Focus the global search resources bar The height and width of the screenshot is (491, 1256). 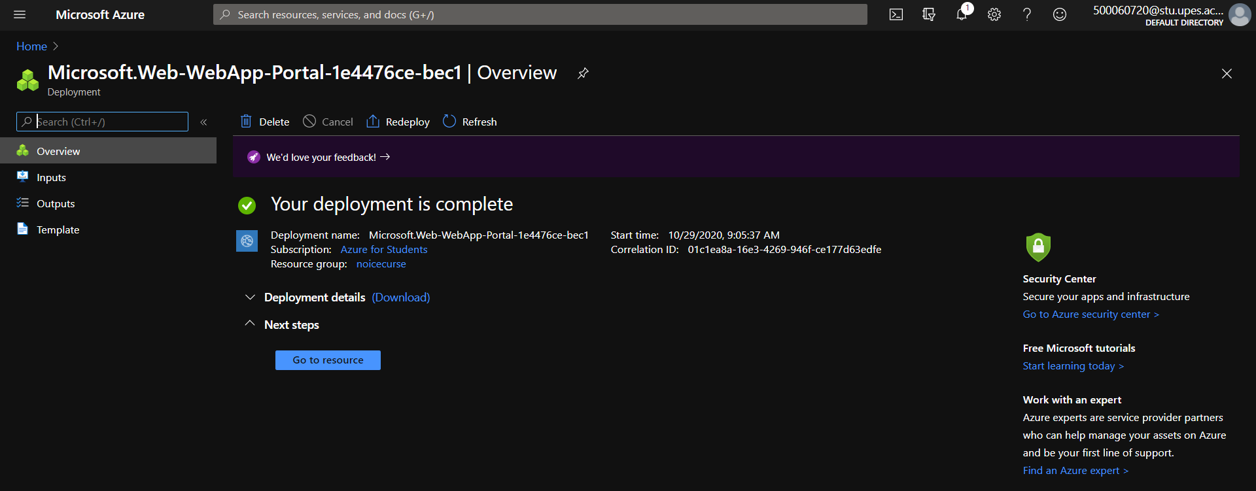tap(540, 14)
